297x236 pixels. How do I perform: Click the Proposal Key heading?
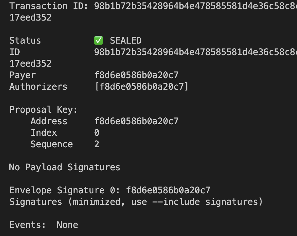click(x=43, y=110)
